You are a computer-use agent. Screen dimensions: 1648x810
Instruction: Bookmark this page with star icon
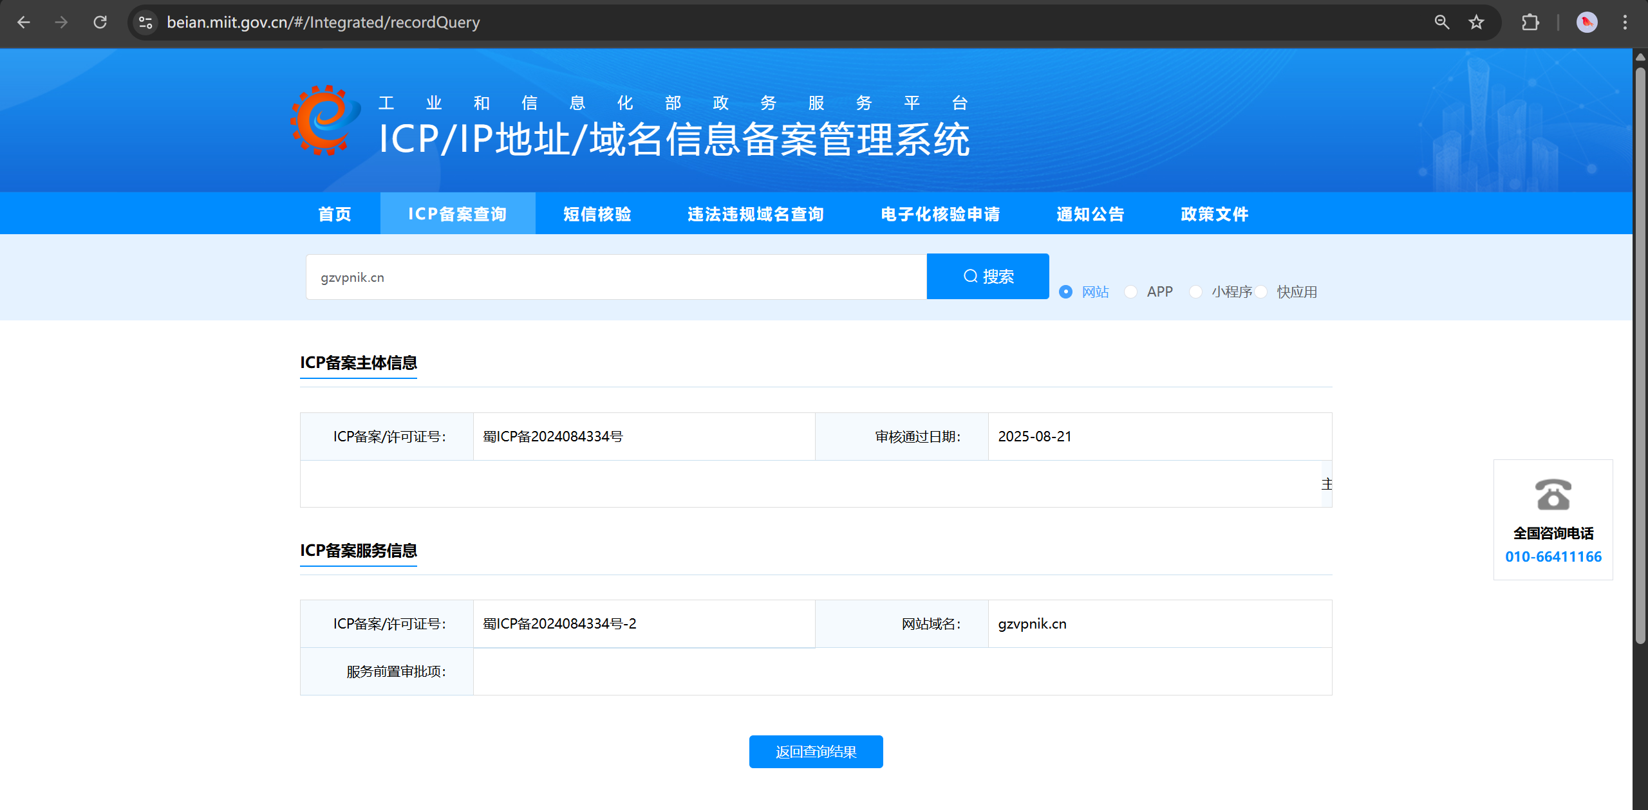(x=1476, y=23)
